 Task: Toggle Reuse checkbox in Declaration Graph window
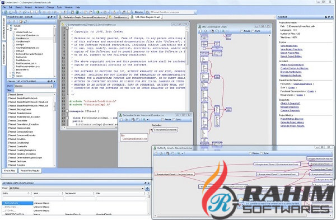(162, 120)
